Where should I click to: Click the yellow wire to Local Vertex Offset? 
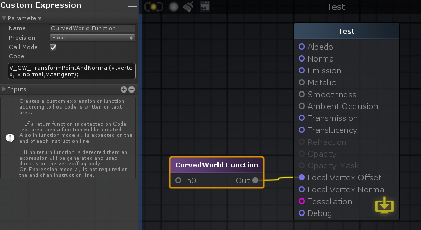pos(279,178)
